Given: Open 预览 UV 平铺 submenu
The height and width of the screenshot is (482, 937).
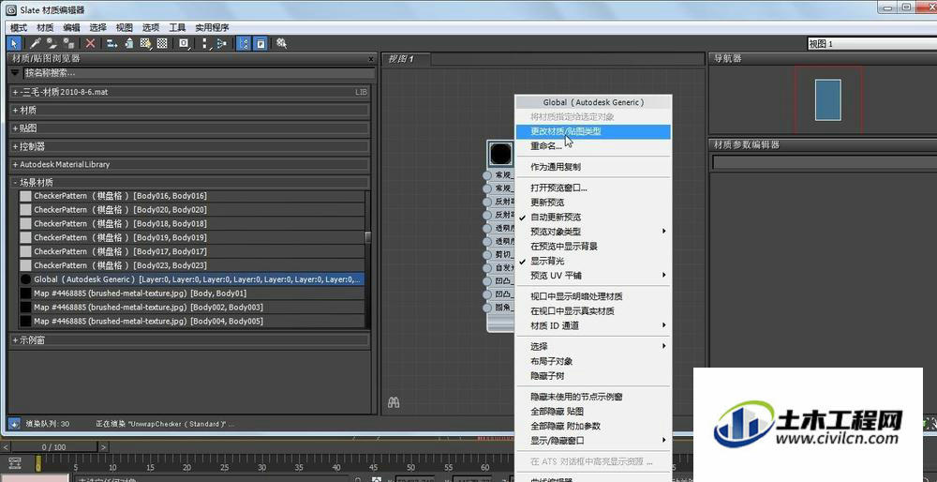Looking at the screenshot, I should click(x=593, y=275).
